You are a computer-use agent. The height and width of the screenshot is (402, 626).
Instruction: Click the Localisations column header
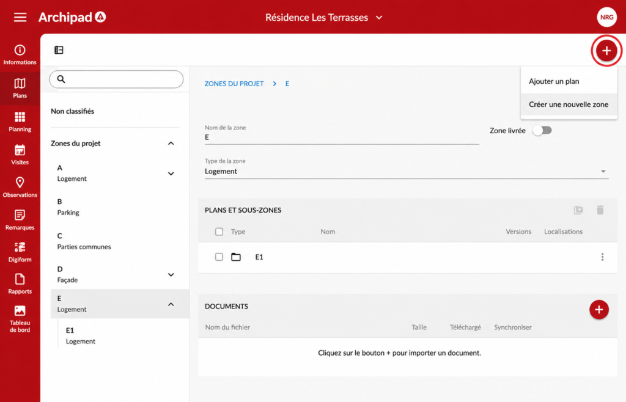[563, 232]
